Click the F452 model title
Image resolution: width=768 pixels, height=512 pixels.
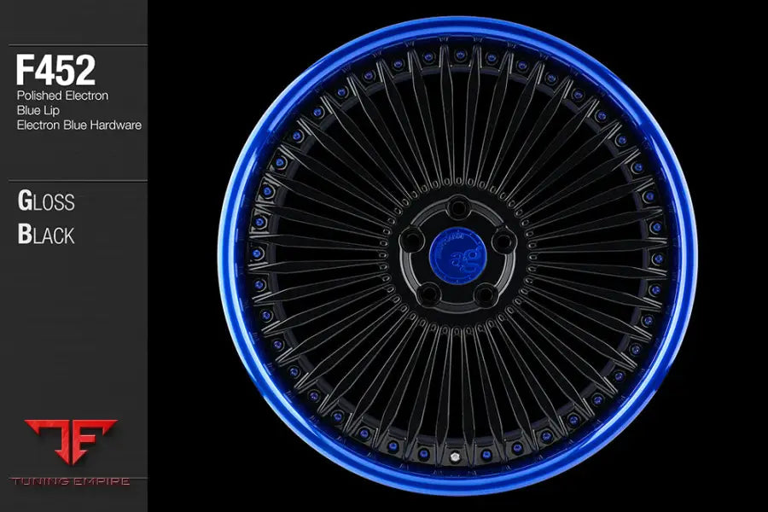(x=56, y=70)
